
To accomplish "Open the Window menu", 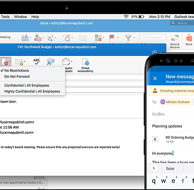I will pyautogui.click(x=21, y=17).
